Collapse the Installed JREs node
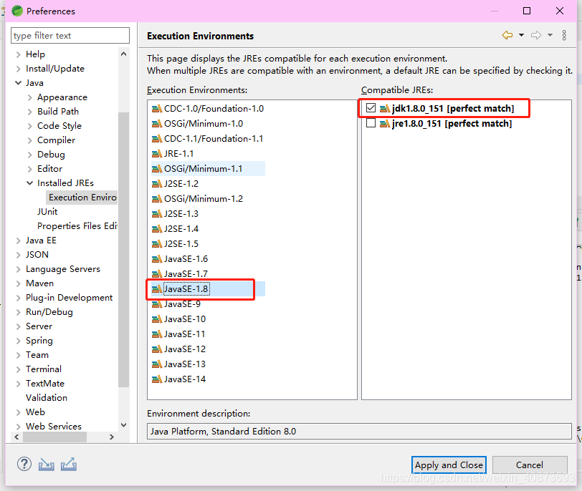The image size is (582, 491). click(x=29, y=183)
